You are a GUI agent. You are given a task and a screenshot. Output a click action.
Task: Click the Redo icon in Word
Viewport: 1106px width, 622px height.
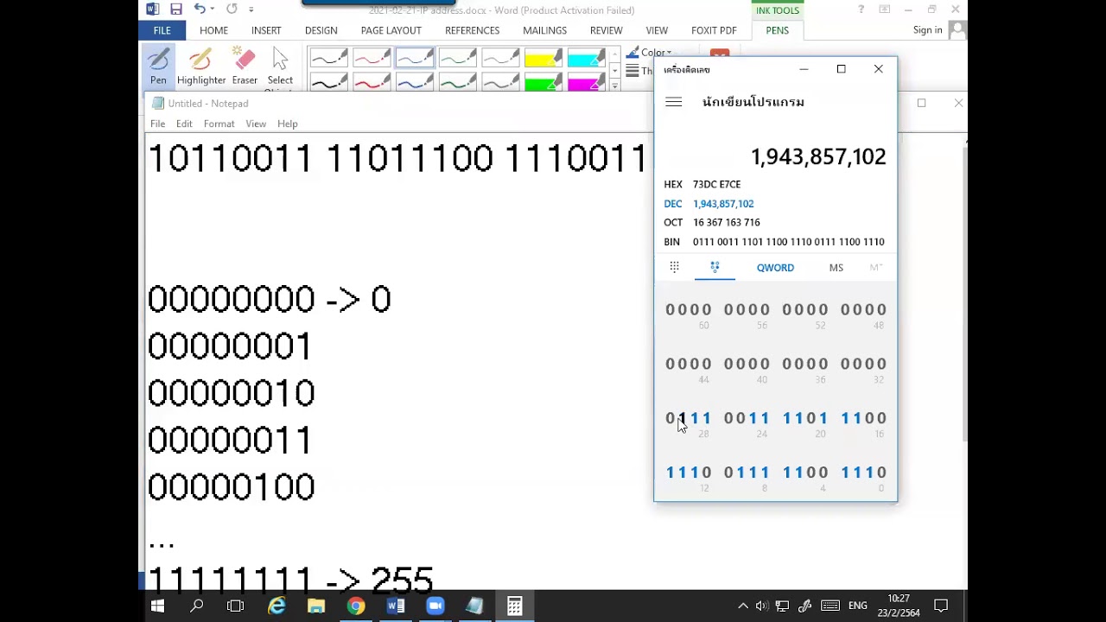232,10
